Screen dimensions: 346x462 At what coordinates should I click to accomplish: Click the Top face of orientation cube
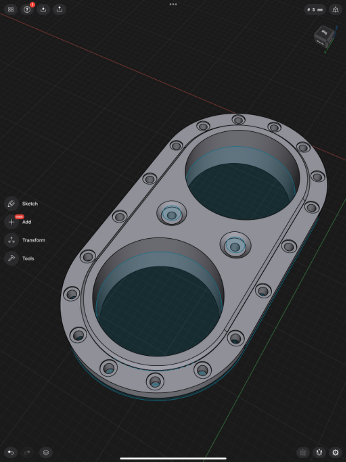[x=324, y=33]
